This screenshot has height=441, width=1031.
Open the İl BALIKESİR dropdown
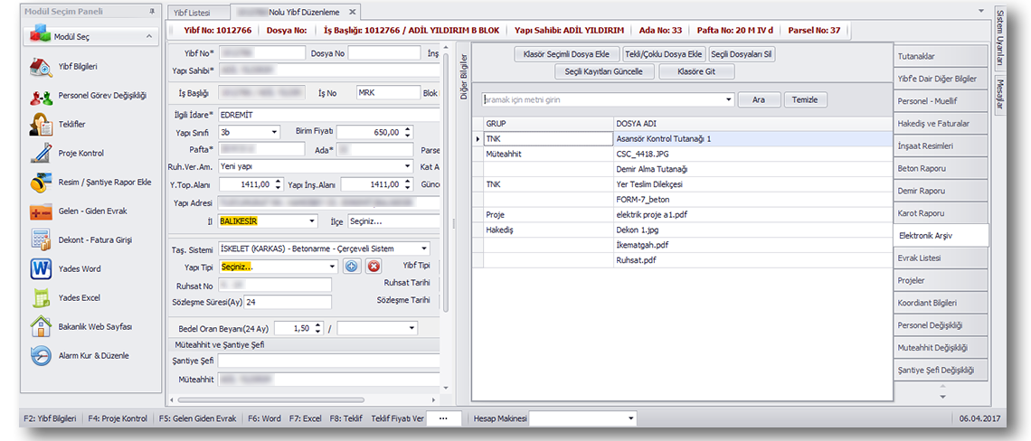pos(312,220)
